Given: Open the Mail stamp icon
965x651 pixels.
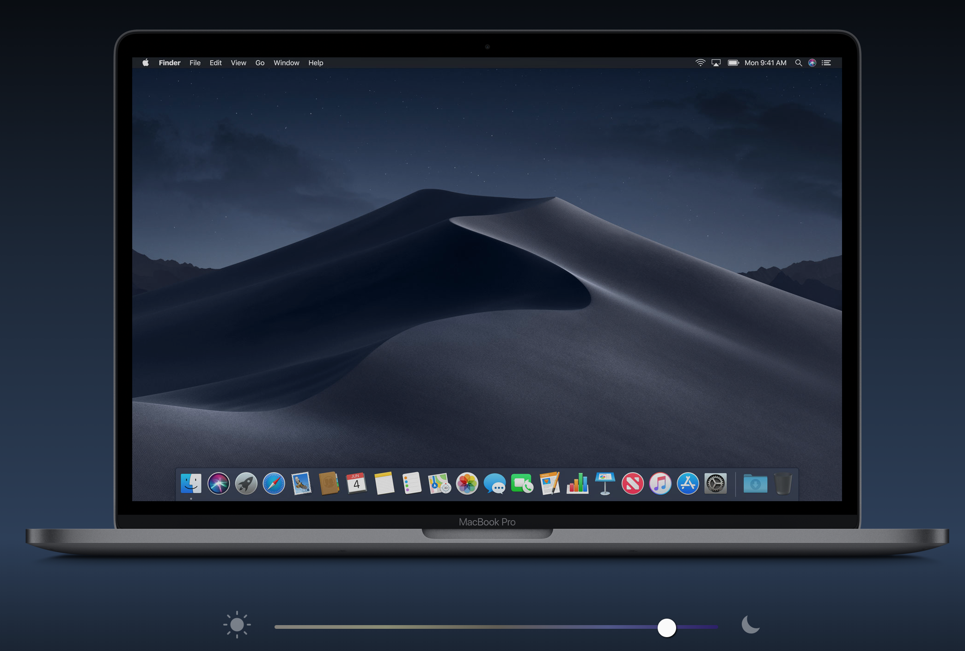Looking at the screenshot, I should click(301, 484).
